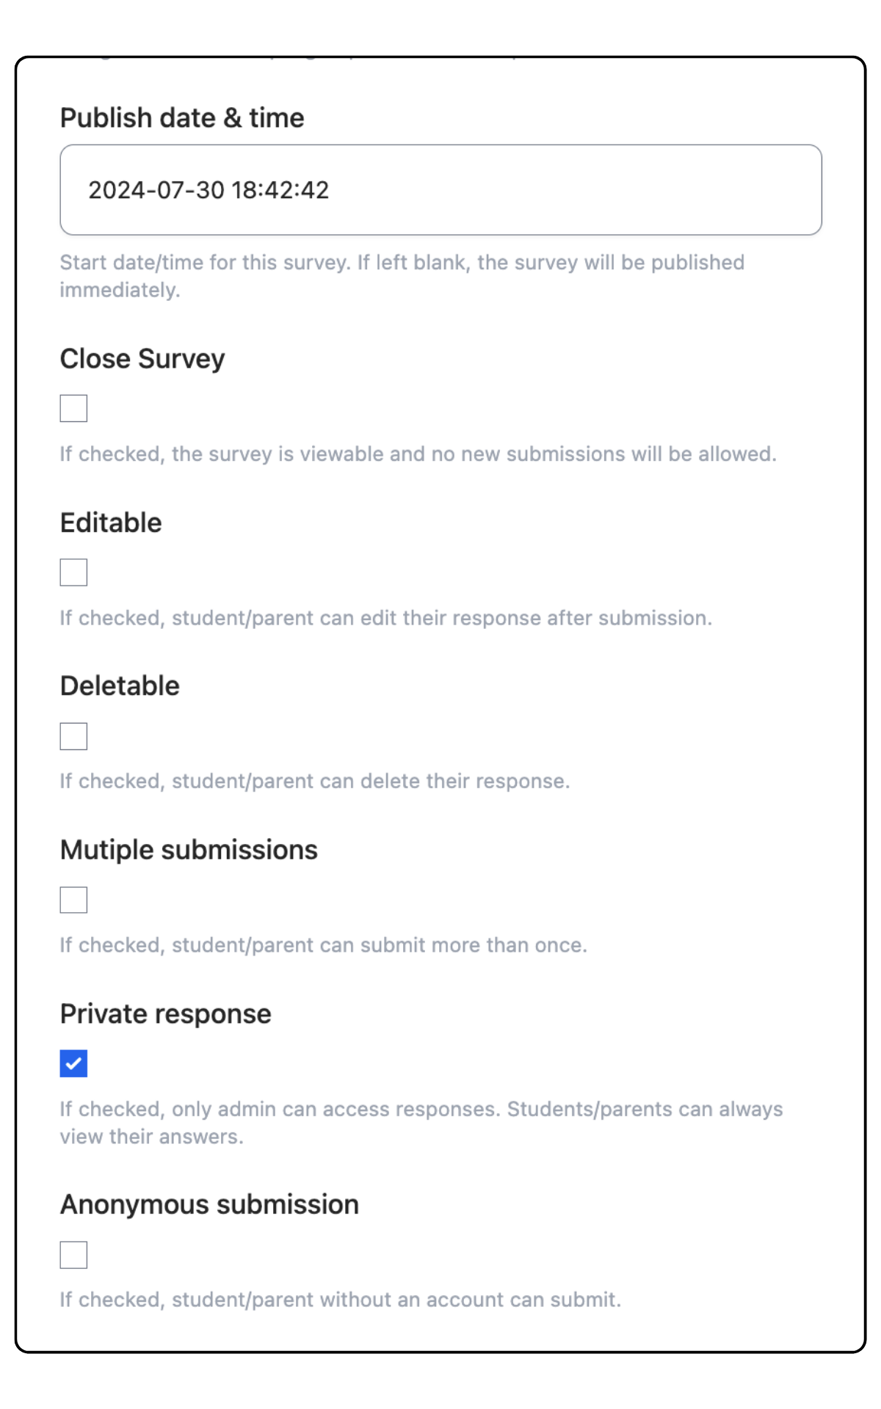The image size is (881, 1409).
Task: Click the "can edit their response after submission" description
Action: pyautogui.click(x=515, y=618)
